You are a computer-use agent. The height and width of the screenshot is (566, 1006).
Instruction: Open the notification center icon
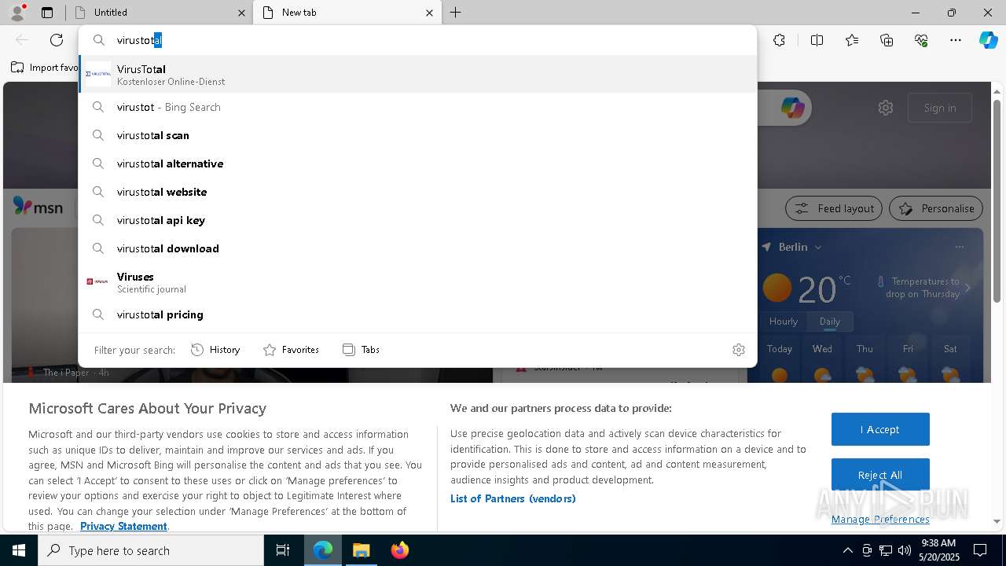point(980,550)
